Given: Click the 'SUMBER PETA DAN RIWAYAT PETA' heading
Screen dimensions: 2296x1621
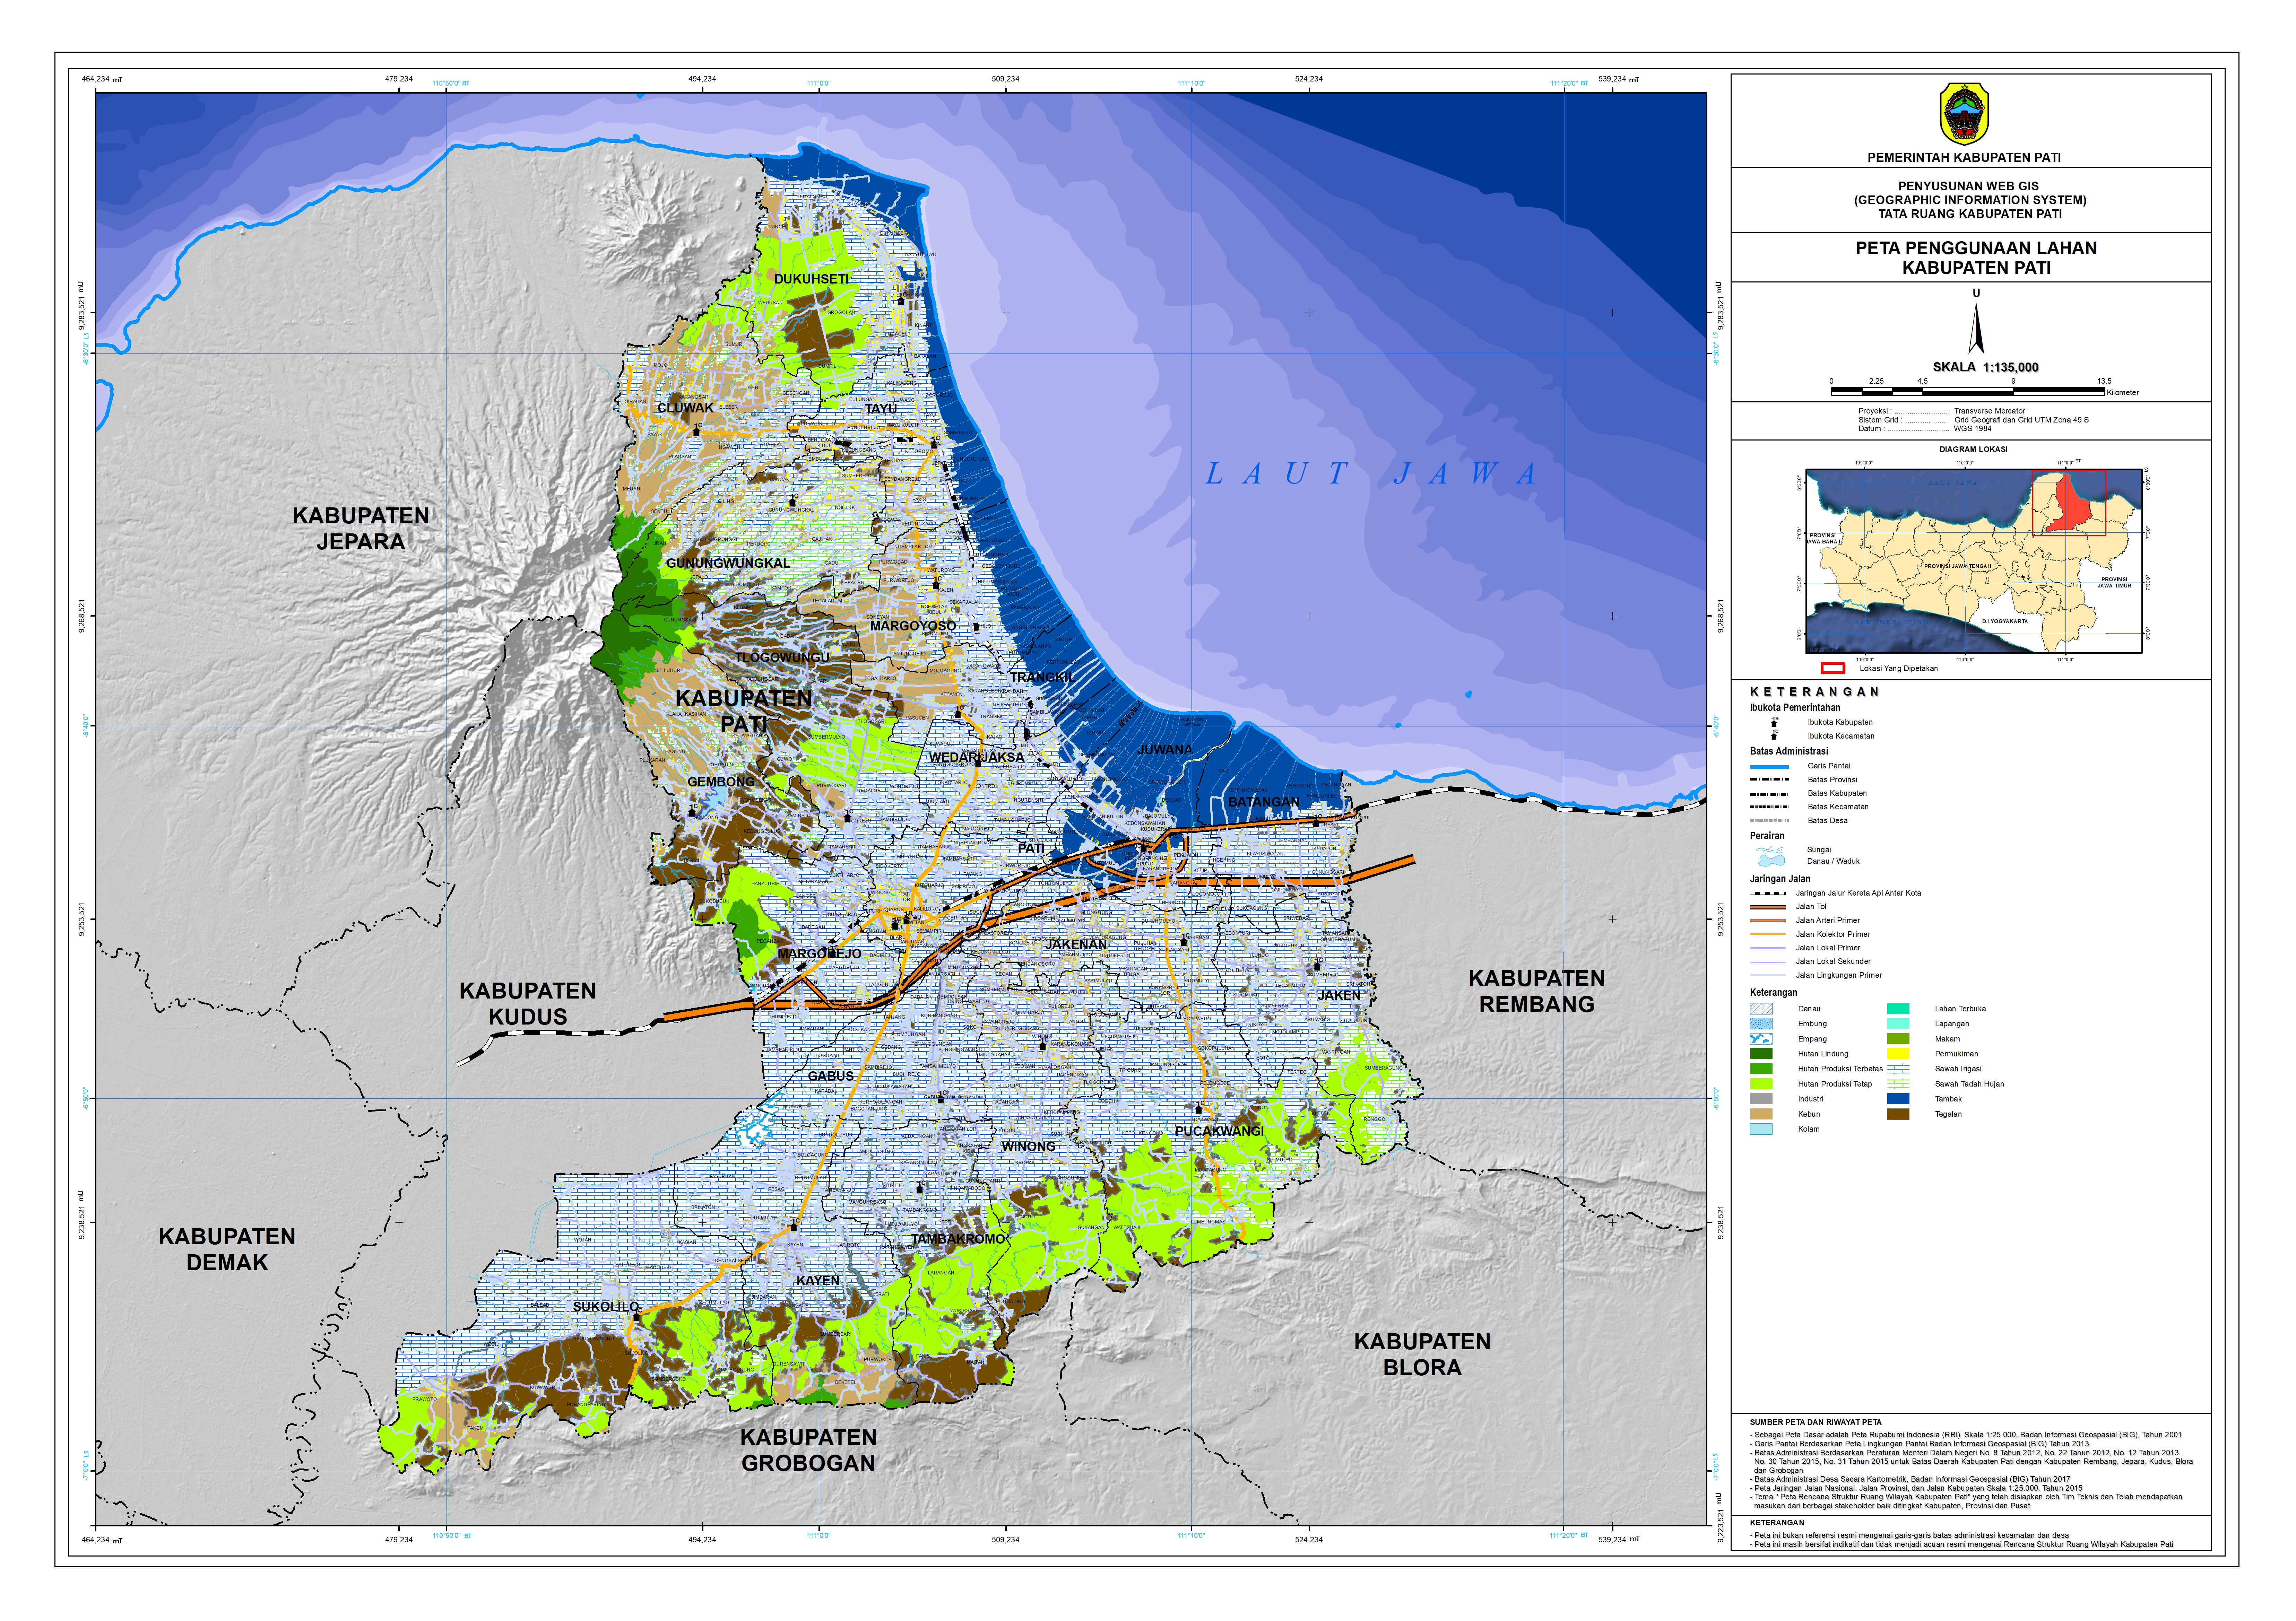Looking at the screenshot, I should click(1815, 1422).
